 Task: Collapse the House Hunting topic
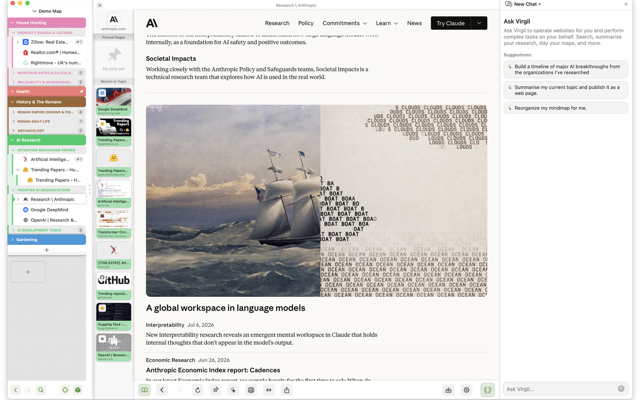[x=12, y=23]
